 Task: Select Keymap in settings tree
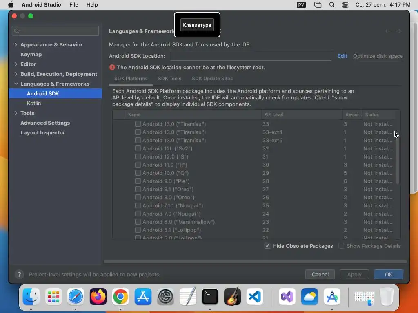pyautogui.click(x=31, y=54)
